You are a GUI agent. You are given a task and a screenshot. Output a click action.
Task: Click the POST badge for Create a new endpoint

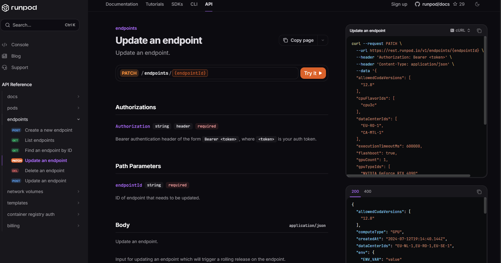(16, 130)
